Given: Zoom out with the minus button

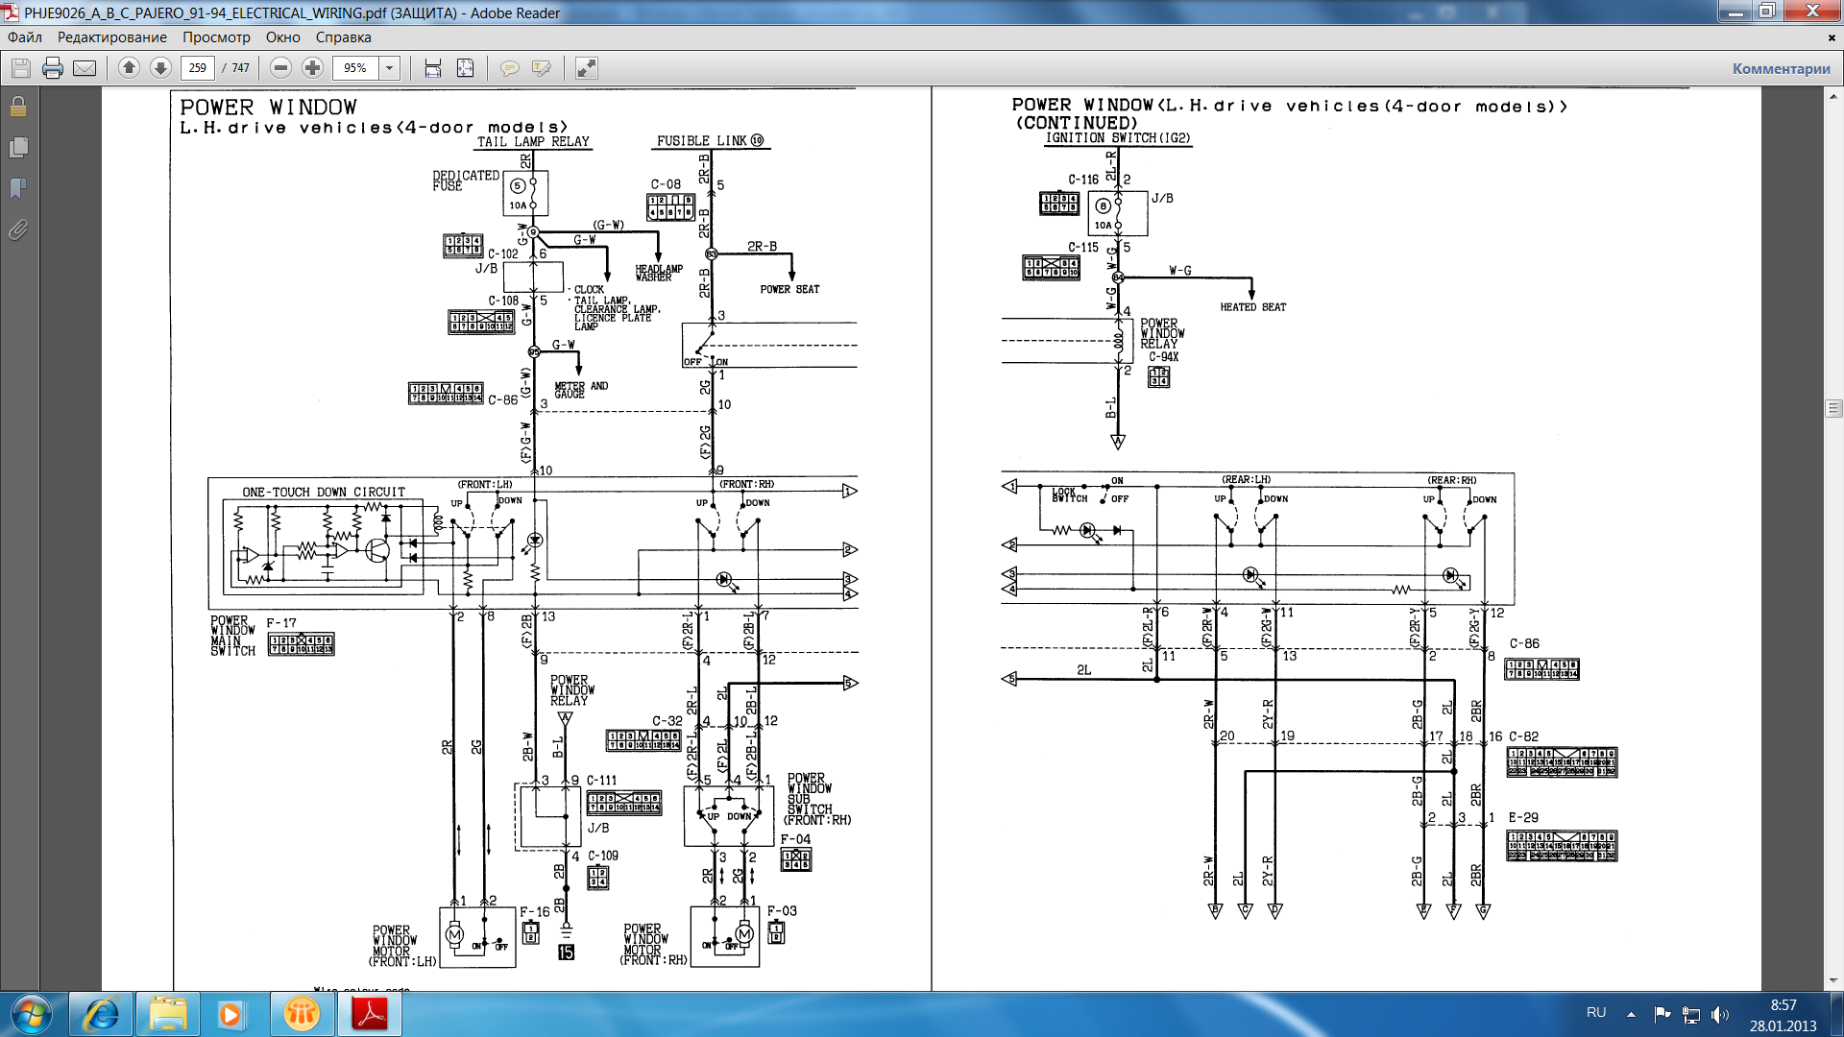Looking at the screenshot, I should click(280, 68).
